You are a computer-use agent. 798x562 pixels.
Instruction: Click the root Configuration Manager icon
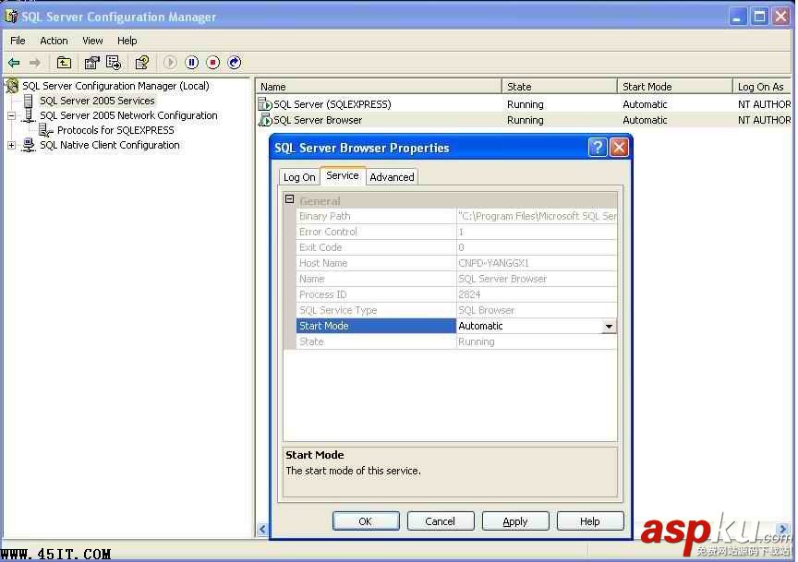click(12, 86)
